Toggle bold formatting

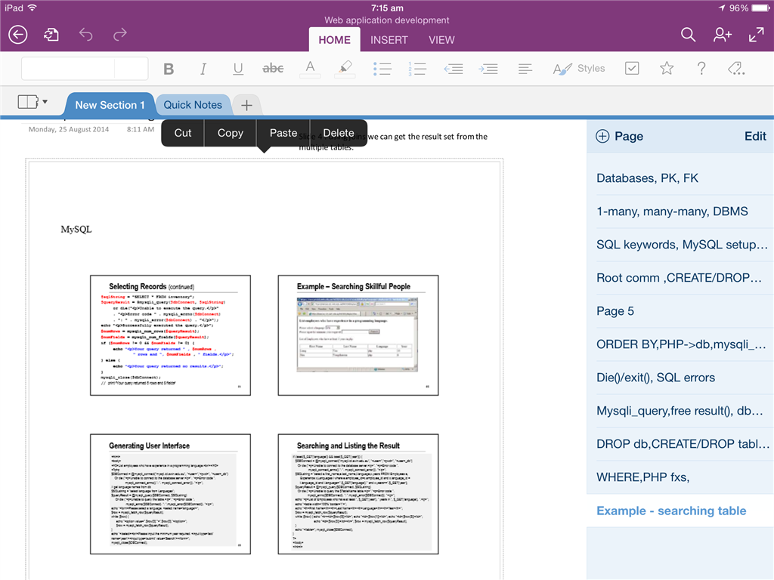click(x=169, y=69)
